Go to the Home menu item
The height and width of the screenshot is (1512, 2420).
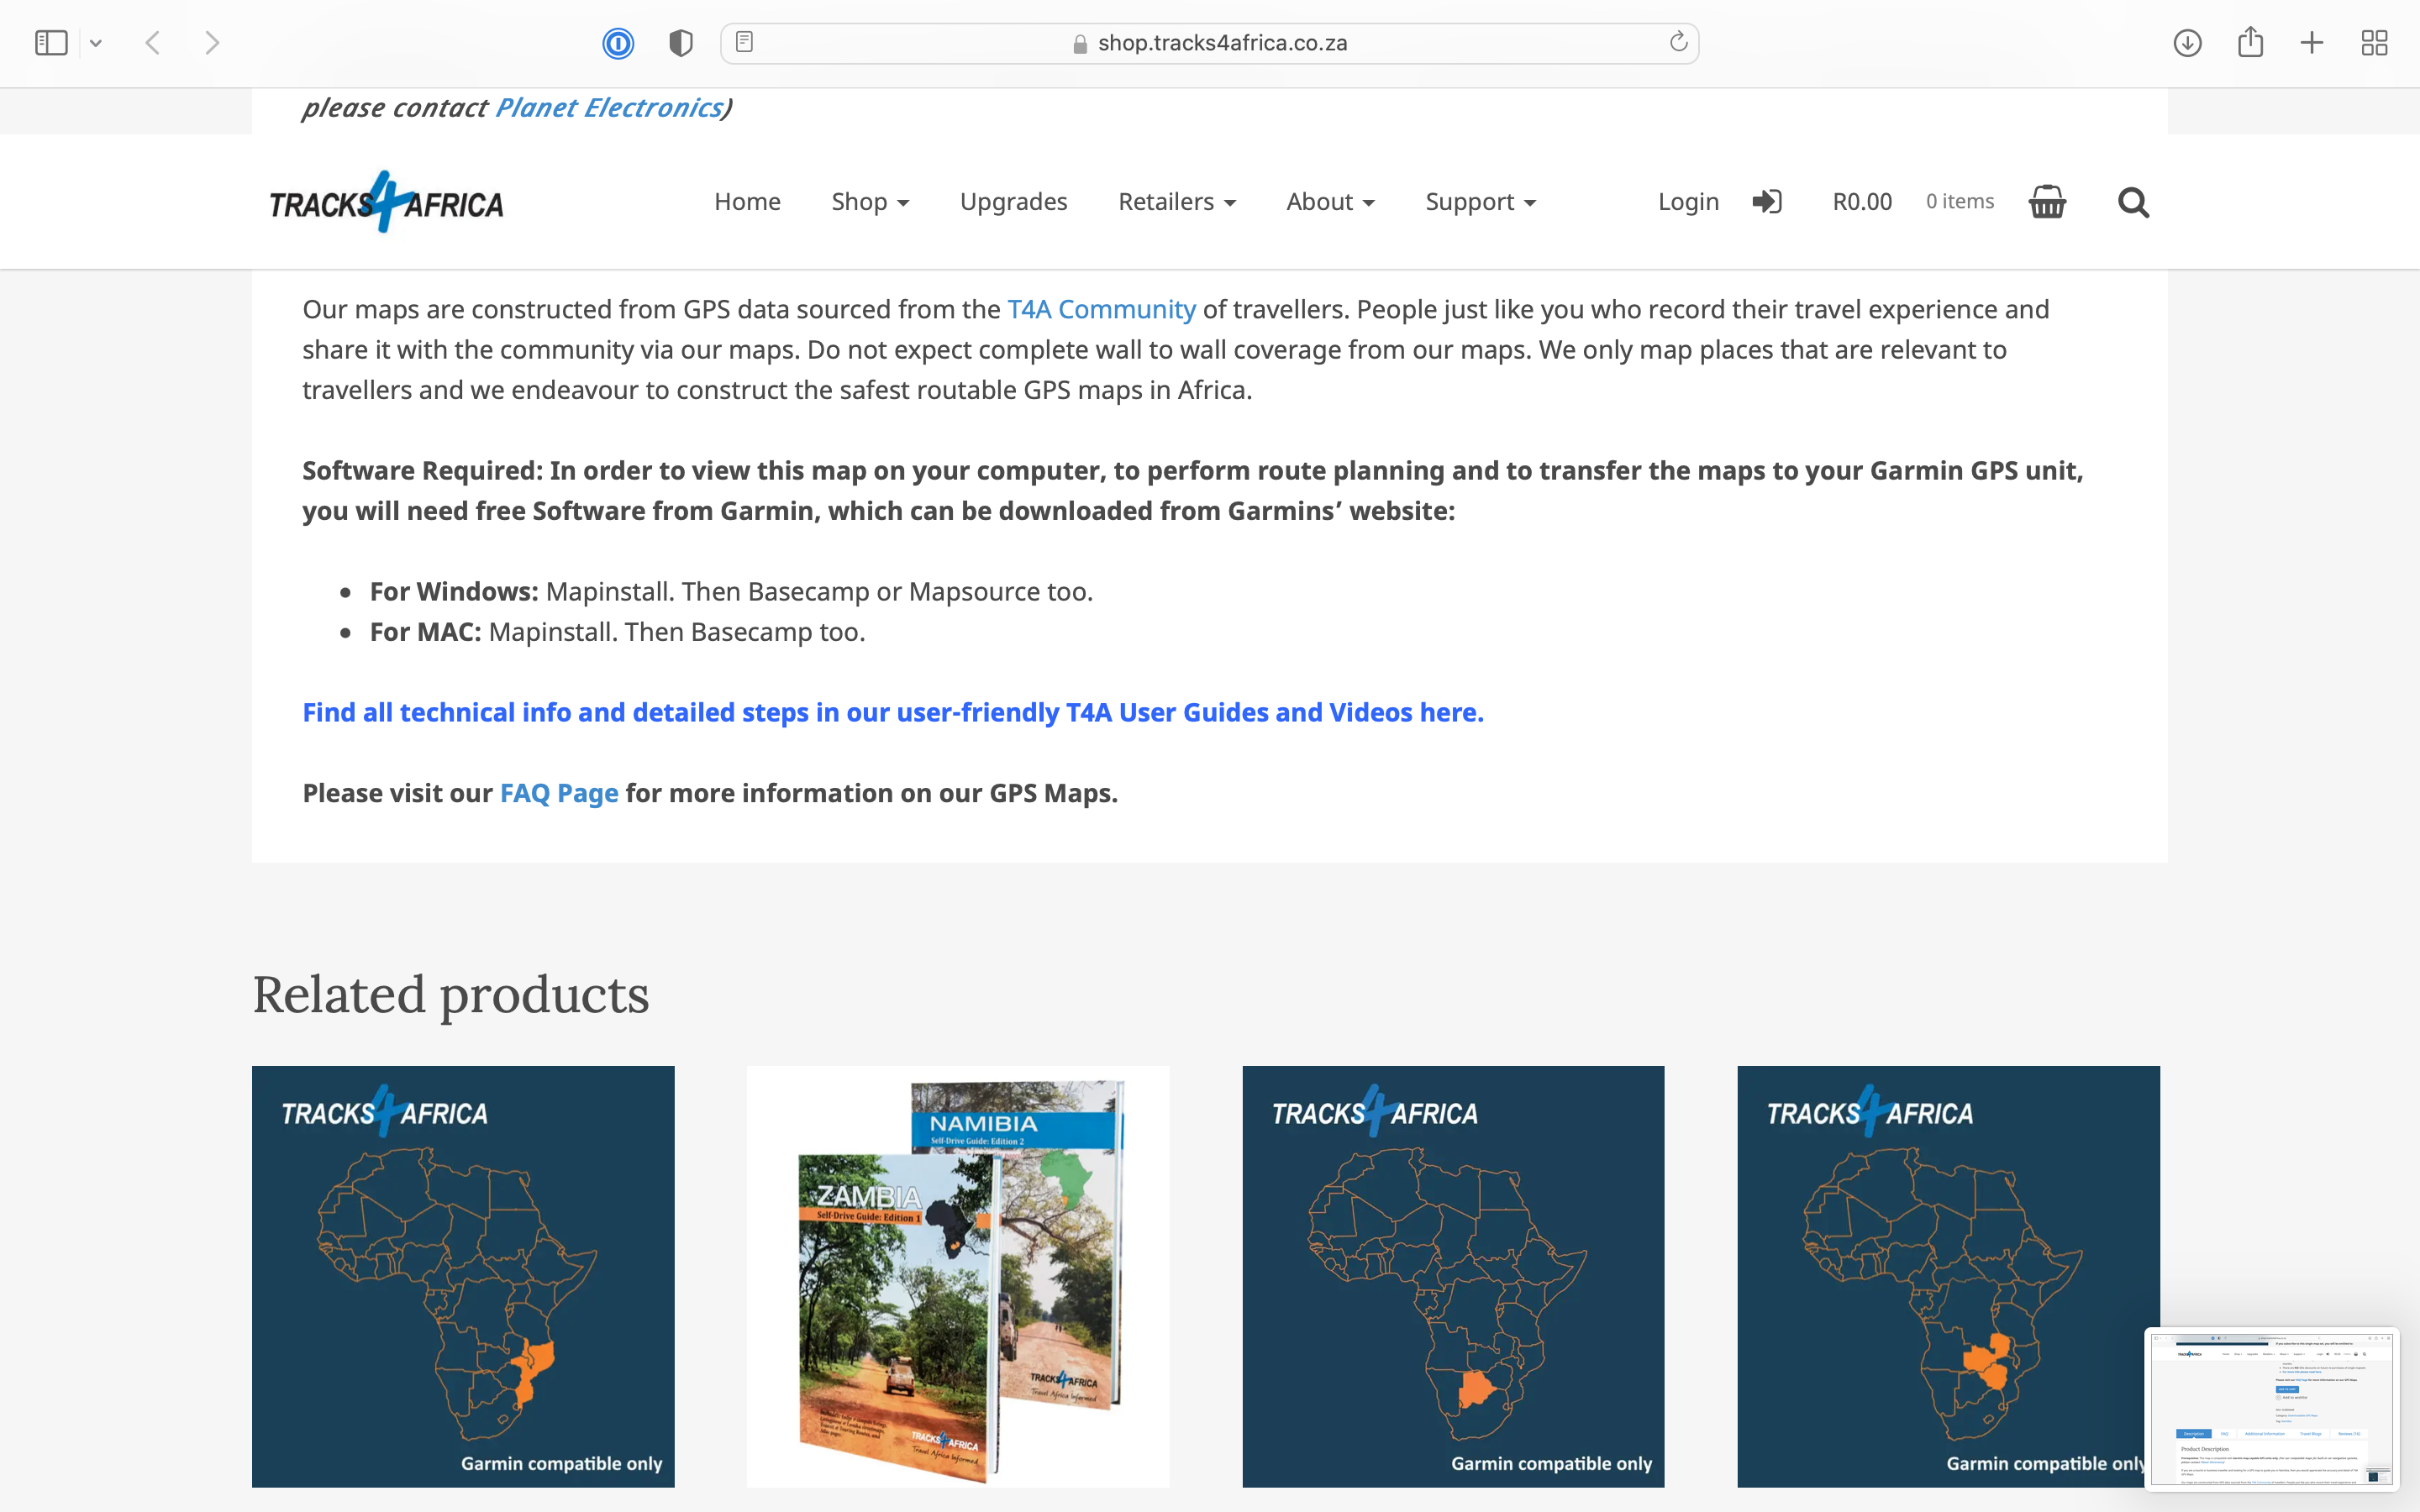click(x=747, y=201)
